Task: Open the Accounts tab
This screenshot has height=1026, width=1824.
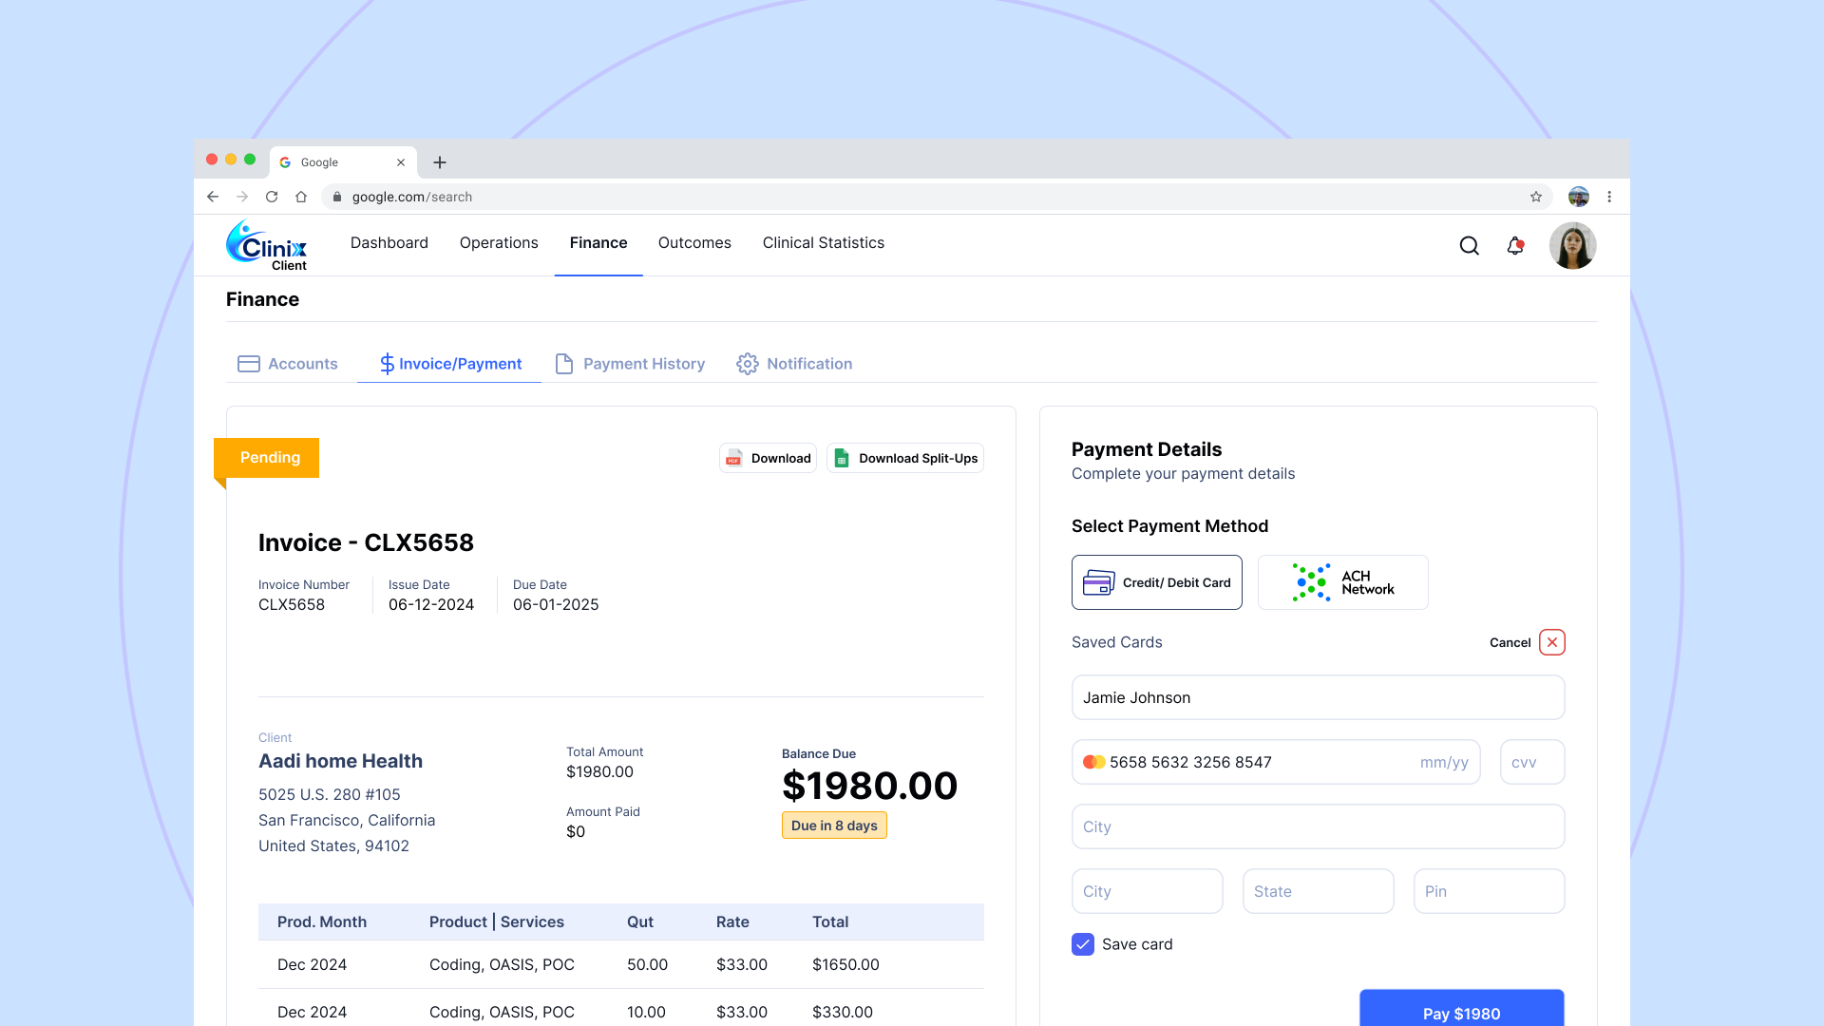Action: [x=288, y=364]
